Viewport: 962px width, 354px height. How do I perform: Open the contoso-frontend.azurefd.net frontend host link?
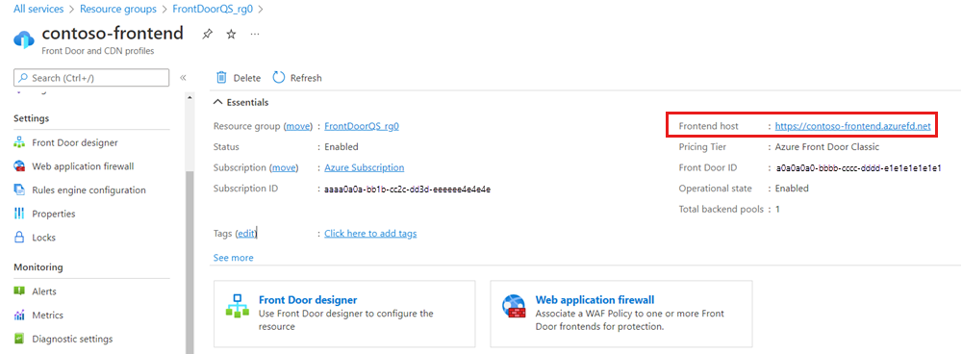pyautogui.click(x=852, y=126)
